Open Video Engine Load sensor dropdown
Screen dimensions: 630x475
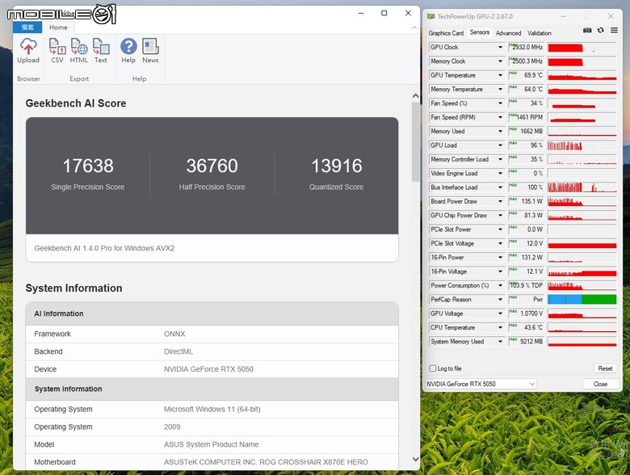[x=500, y=173]
